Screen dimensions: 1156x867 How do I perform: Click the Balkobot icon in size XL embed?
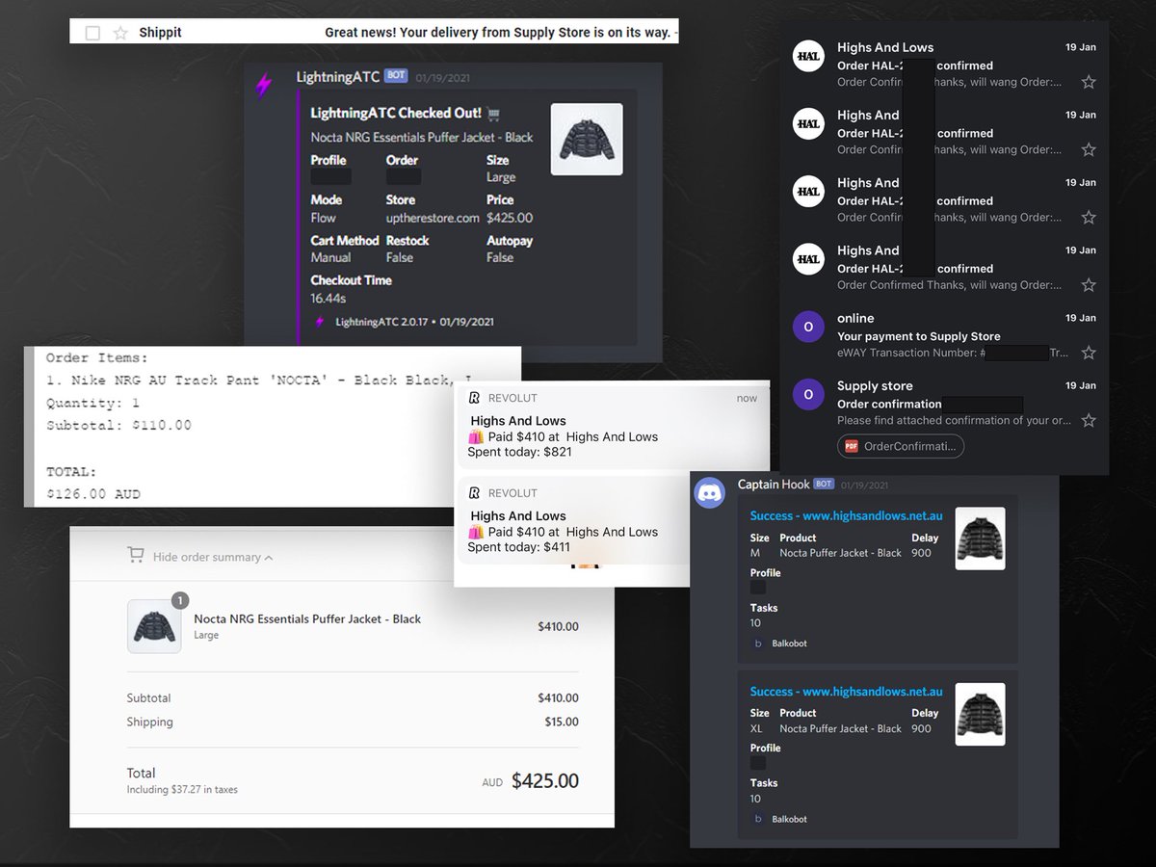point(758,819)
